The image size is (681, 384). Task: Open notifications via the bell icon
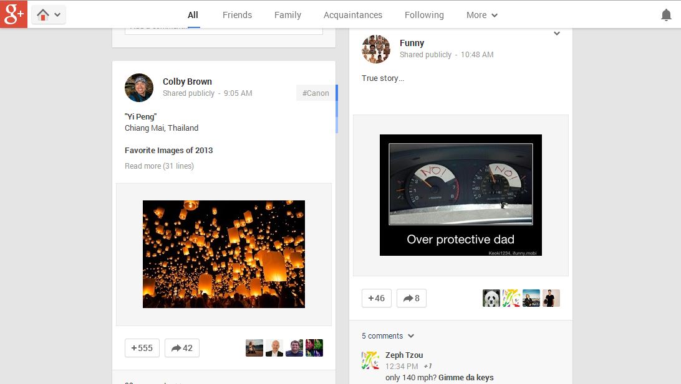pos(667,14)
